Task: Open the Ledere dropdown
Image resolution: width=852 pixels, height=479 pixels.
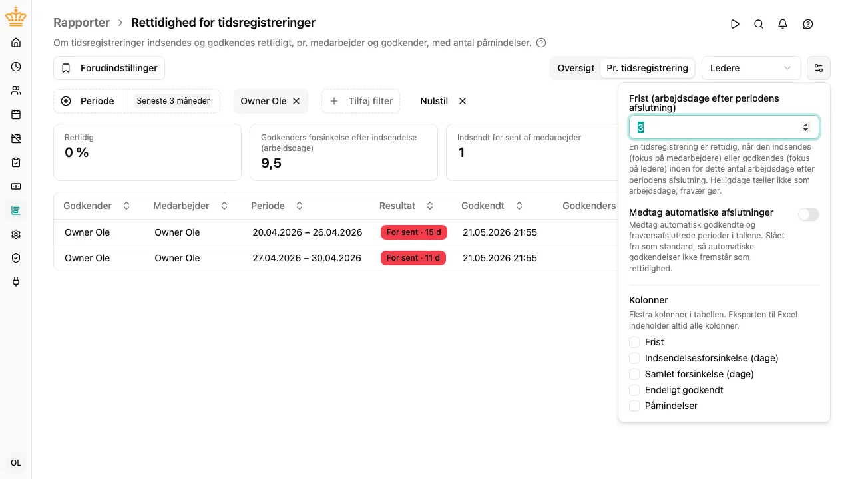Action: (x=751, y=68)
